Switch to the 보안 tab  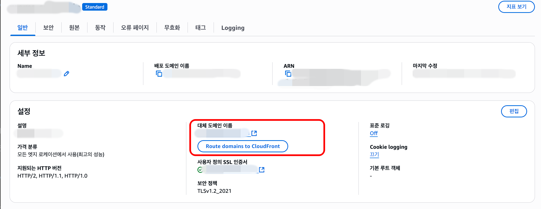(x=48, y=28)
